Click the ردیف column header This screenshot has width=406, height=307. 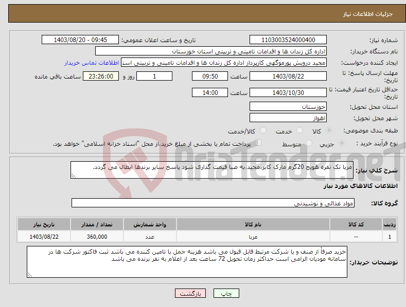pyautogui.click(x=390, y=224)
